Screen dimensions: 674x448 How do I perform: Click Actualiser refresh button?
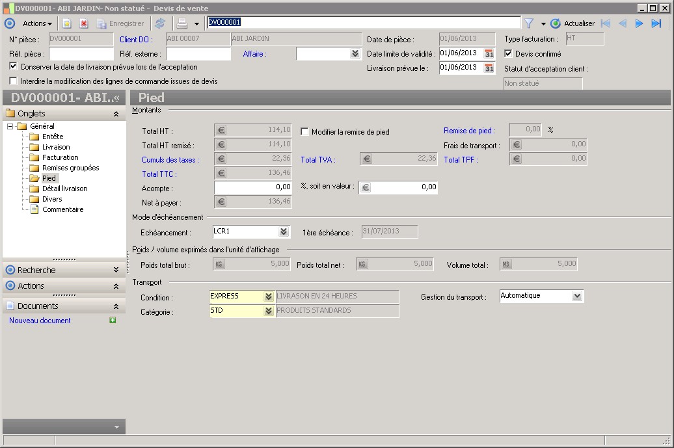[x=573, y=23]
